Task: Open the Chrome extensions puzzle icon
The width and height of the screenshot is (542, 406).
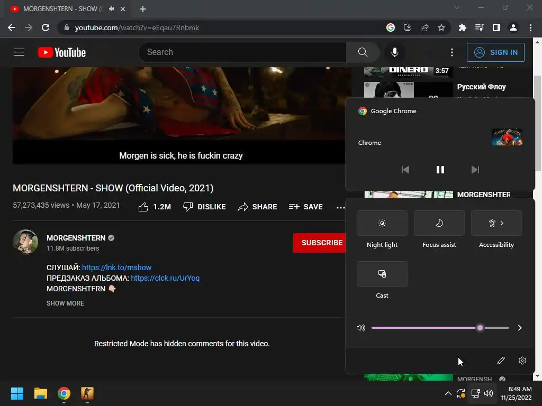Action: 462,27
